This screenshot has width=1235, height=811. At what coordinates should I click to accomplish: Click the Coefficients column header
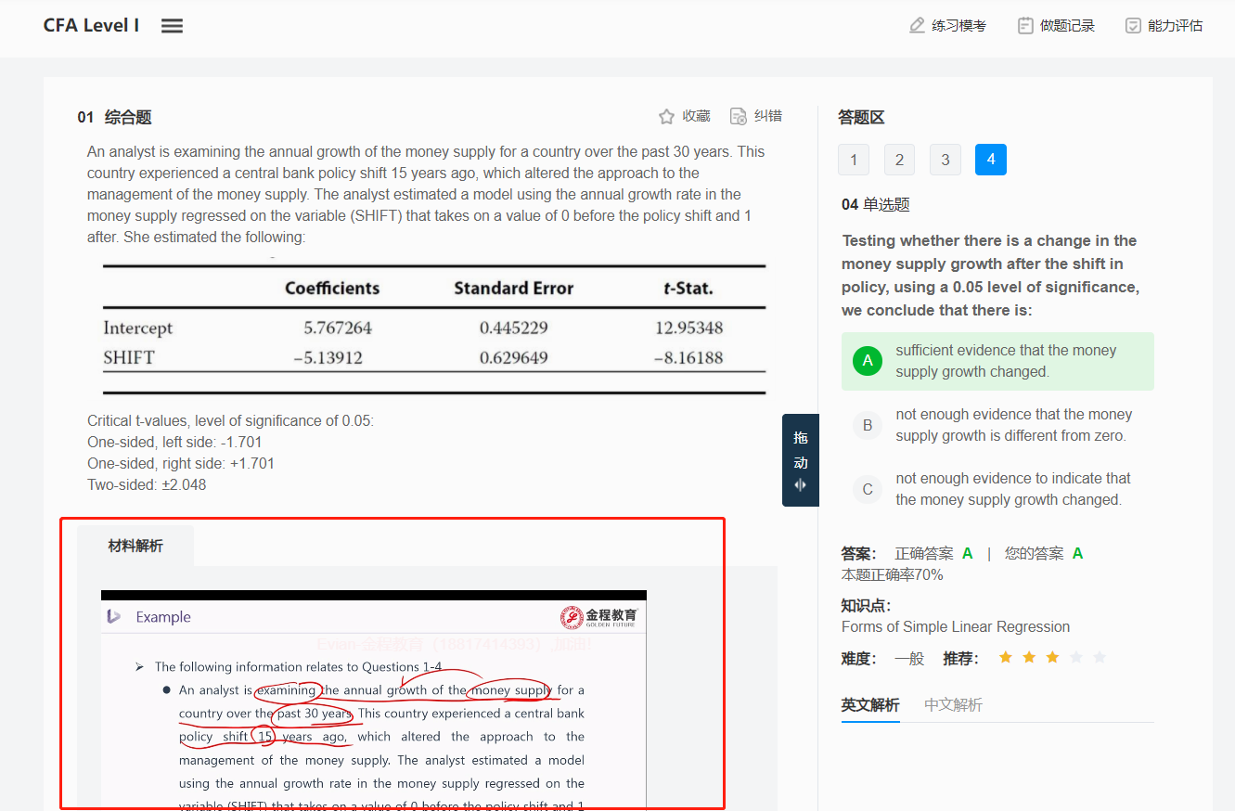pos(332,288)
